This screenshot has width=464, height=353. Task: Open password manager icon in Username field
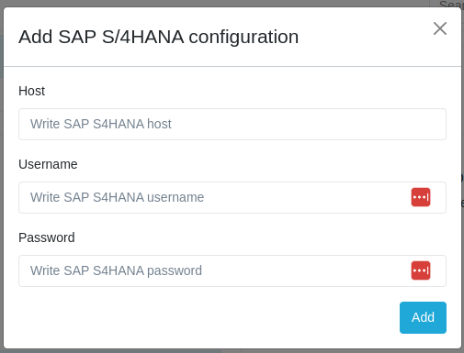(421, 197)
